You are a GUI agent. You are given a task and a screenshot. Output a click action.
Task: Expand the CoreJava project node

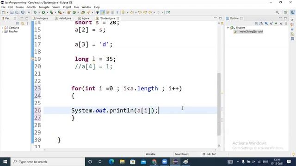click(x=2, y=28)
